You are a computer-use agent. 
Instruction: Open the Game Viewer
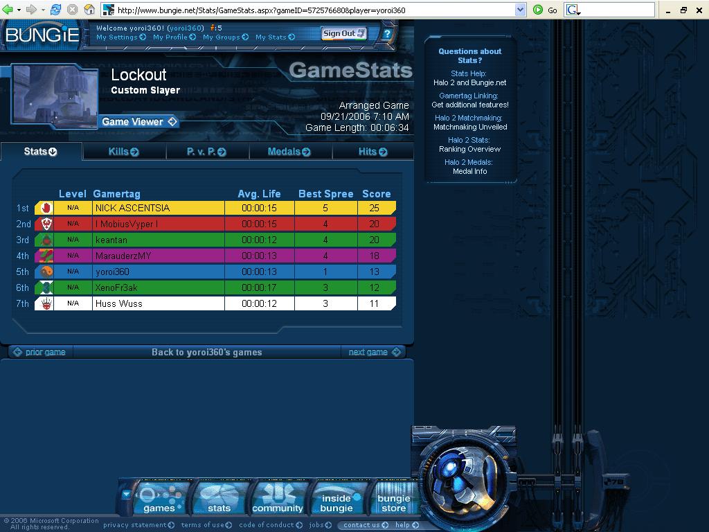(x=138, y=122)
